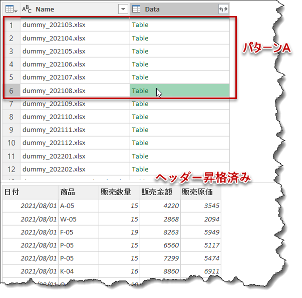Open the table menu icon in the header corner
Screen dimensions: 302x298
(11, 9)
